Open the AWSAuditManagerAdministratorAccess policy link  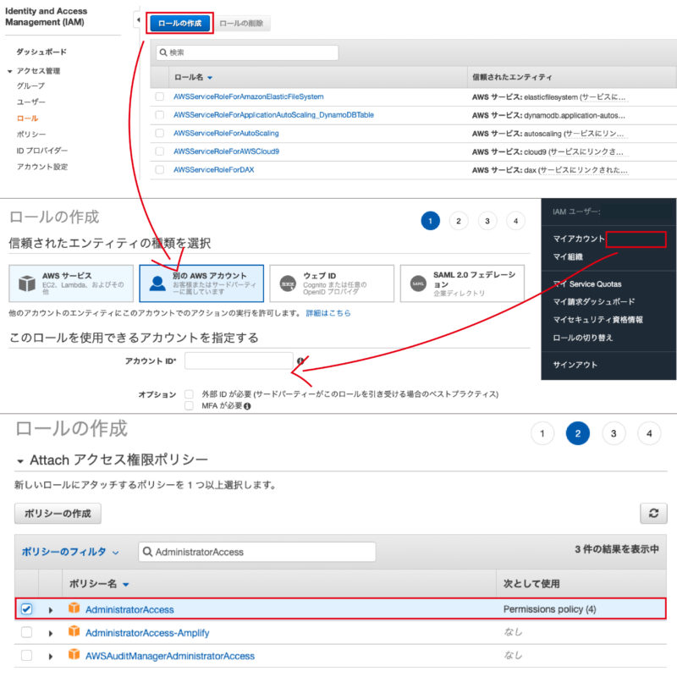point(170,656)
